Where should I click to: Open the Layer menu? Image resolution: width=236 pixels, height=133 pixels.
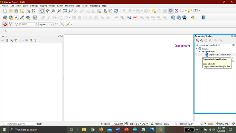(x=26, y=6)
